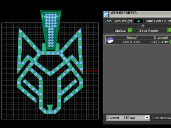The image size is (171, 128).
Task: Click the Diamond material cell
Action: (159, 38)
